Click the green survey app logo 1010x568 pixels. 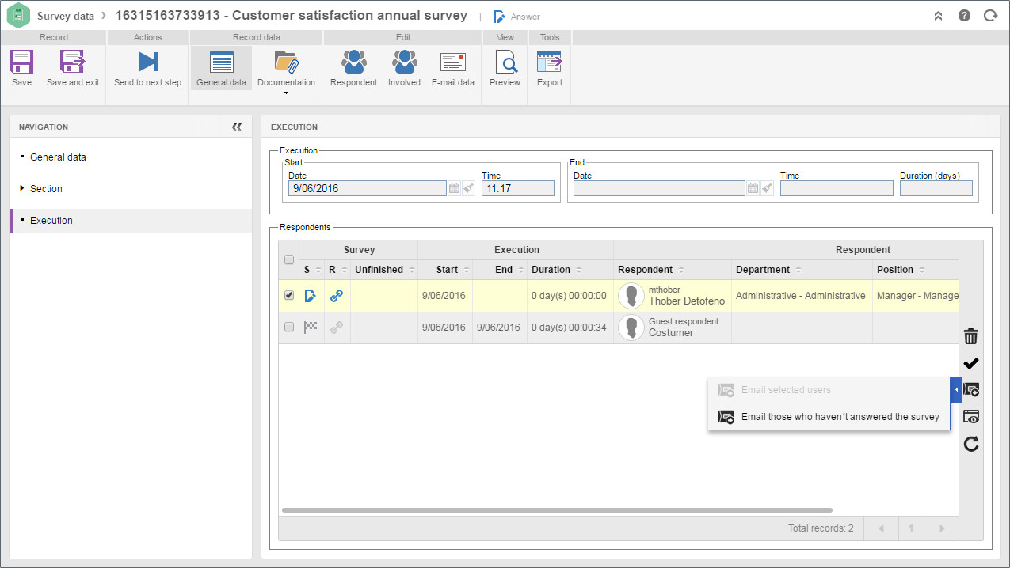click(x=19, y=16)
